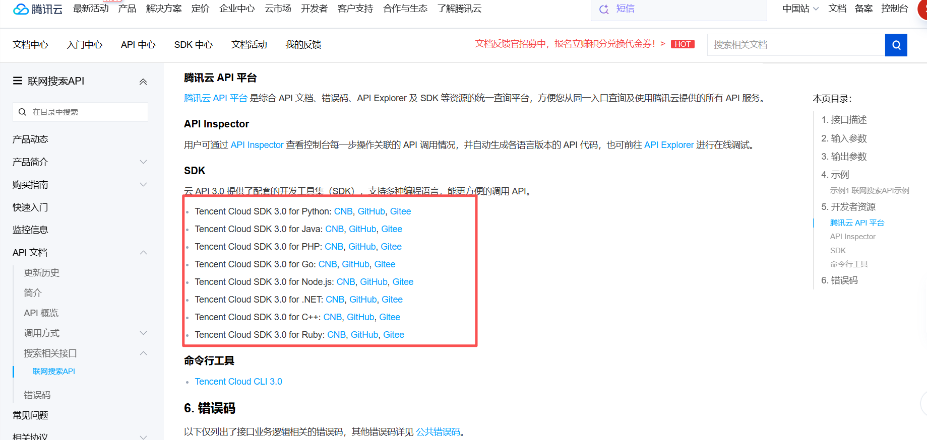Open the 腾讯云 API 平台 link in the body text
Viewport: 927px width, 440px height.
(216, 98)
